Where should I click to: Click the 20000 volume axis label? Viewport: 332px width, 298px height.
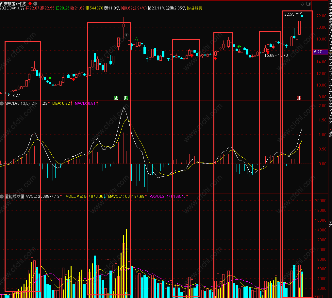pyautogui.click(x=321, y=201)
